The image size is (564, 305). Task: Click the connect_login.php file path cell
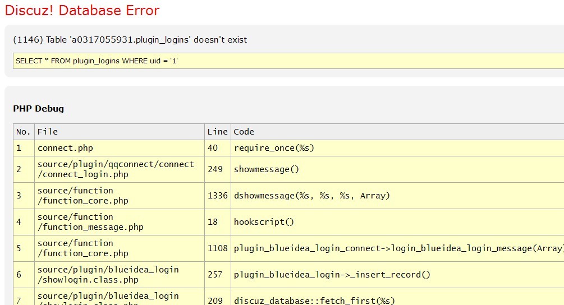pos(116,169)
